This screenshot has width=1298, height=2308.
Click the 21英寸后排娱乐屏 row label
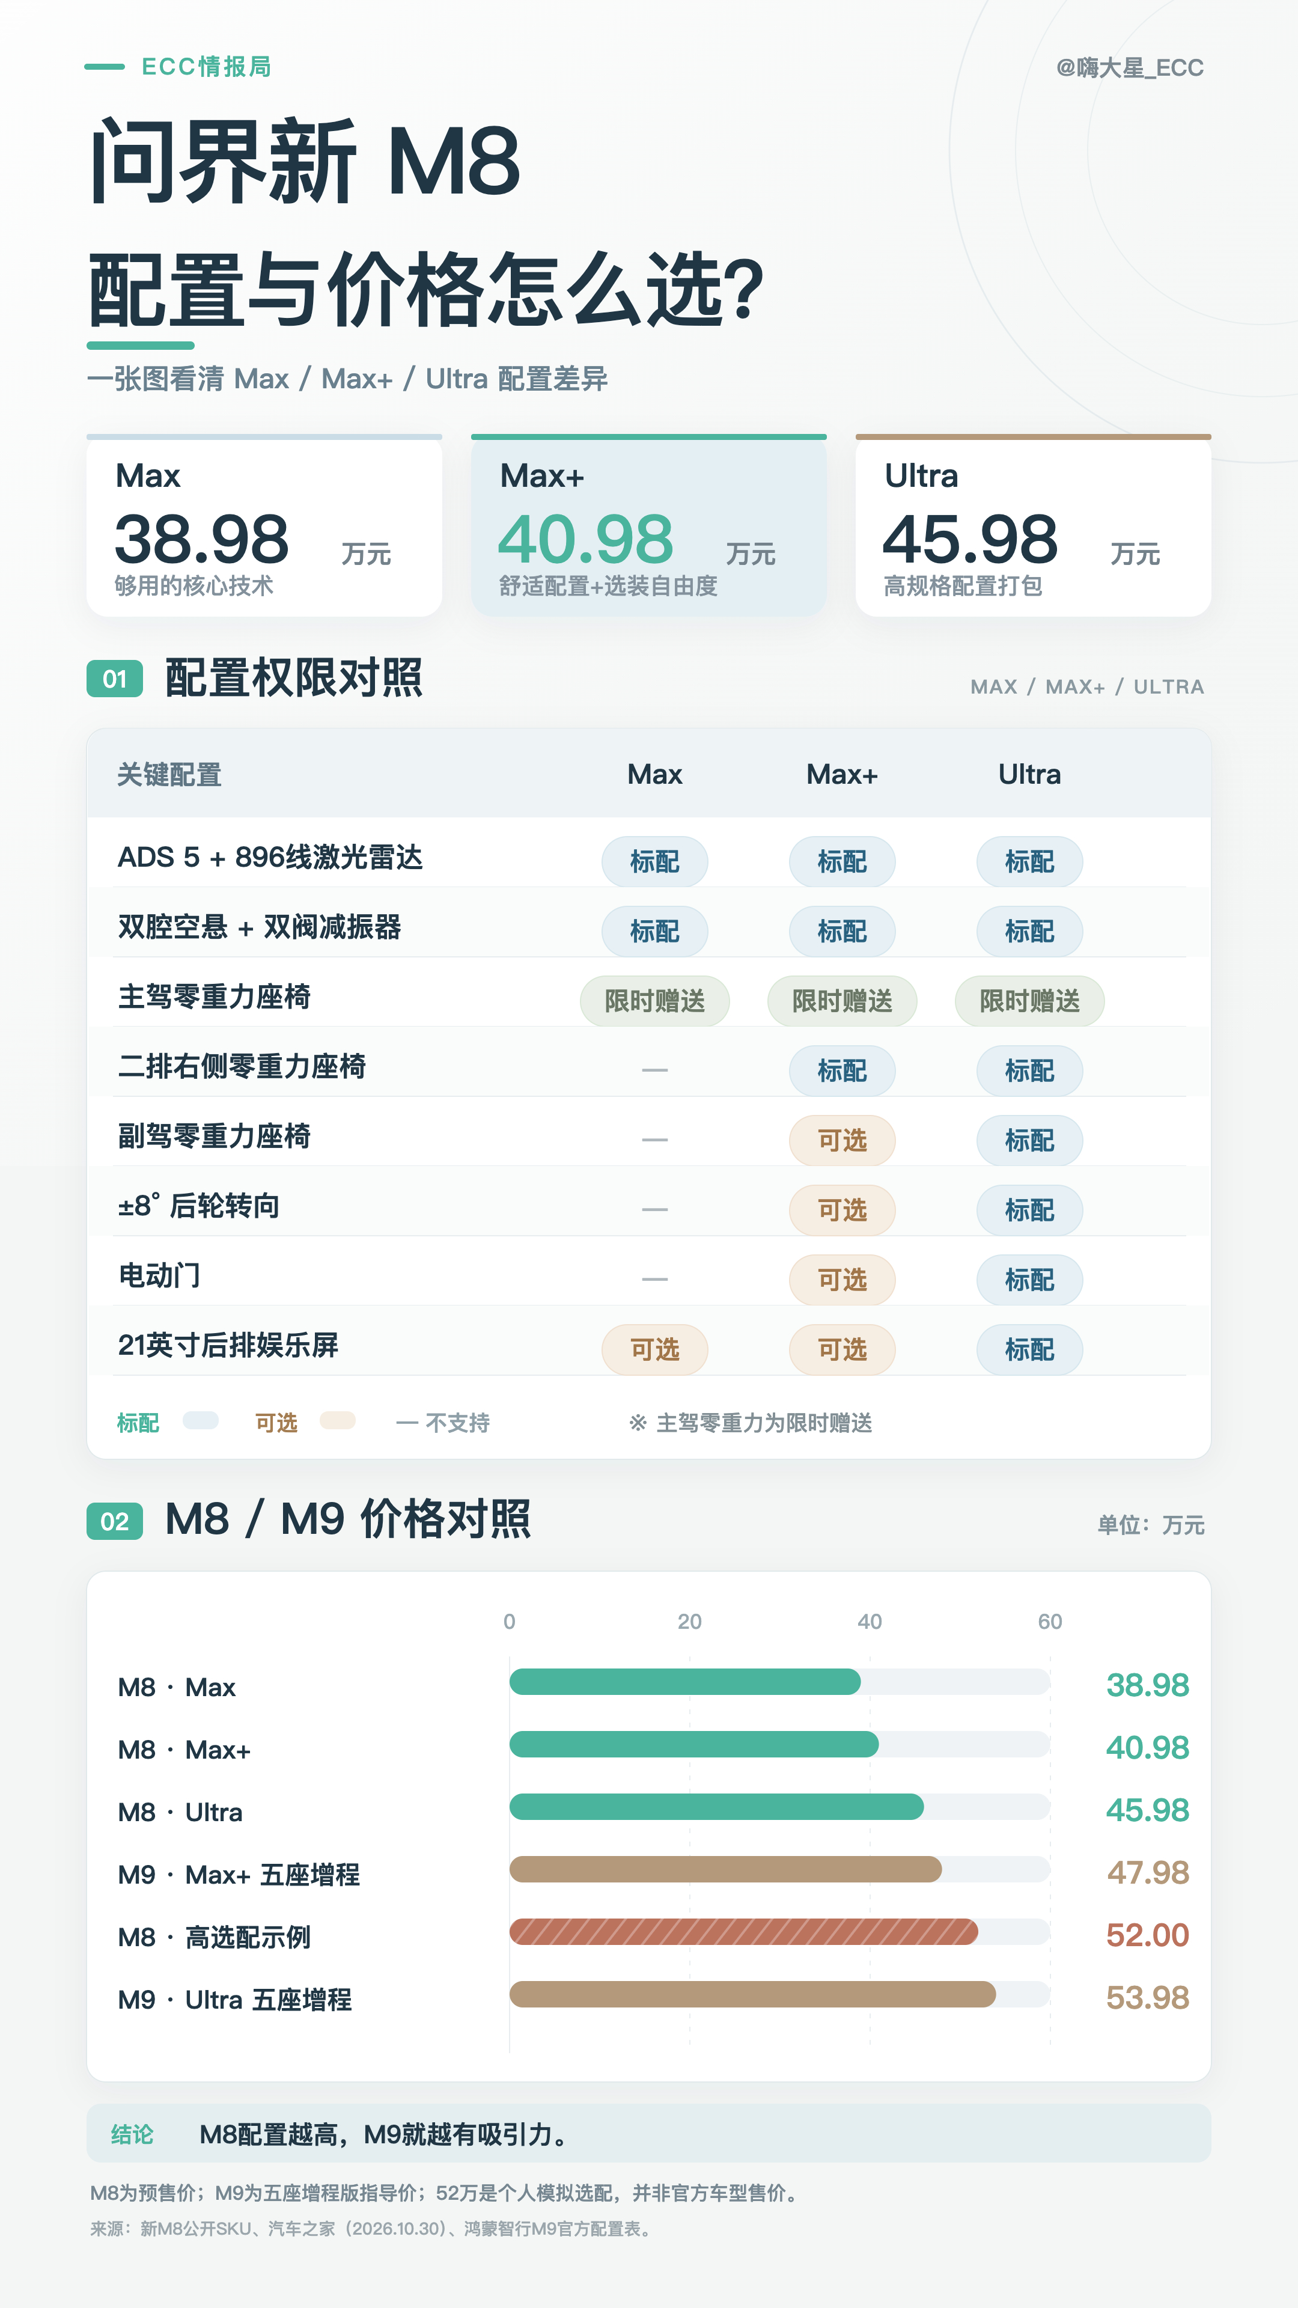(x=228, y=1346)
